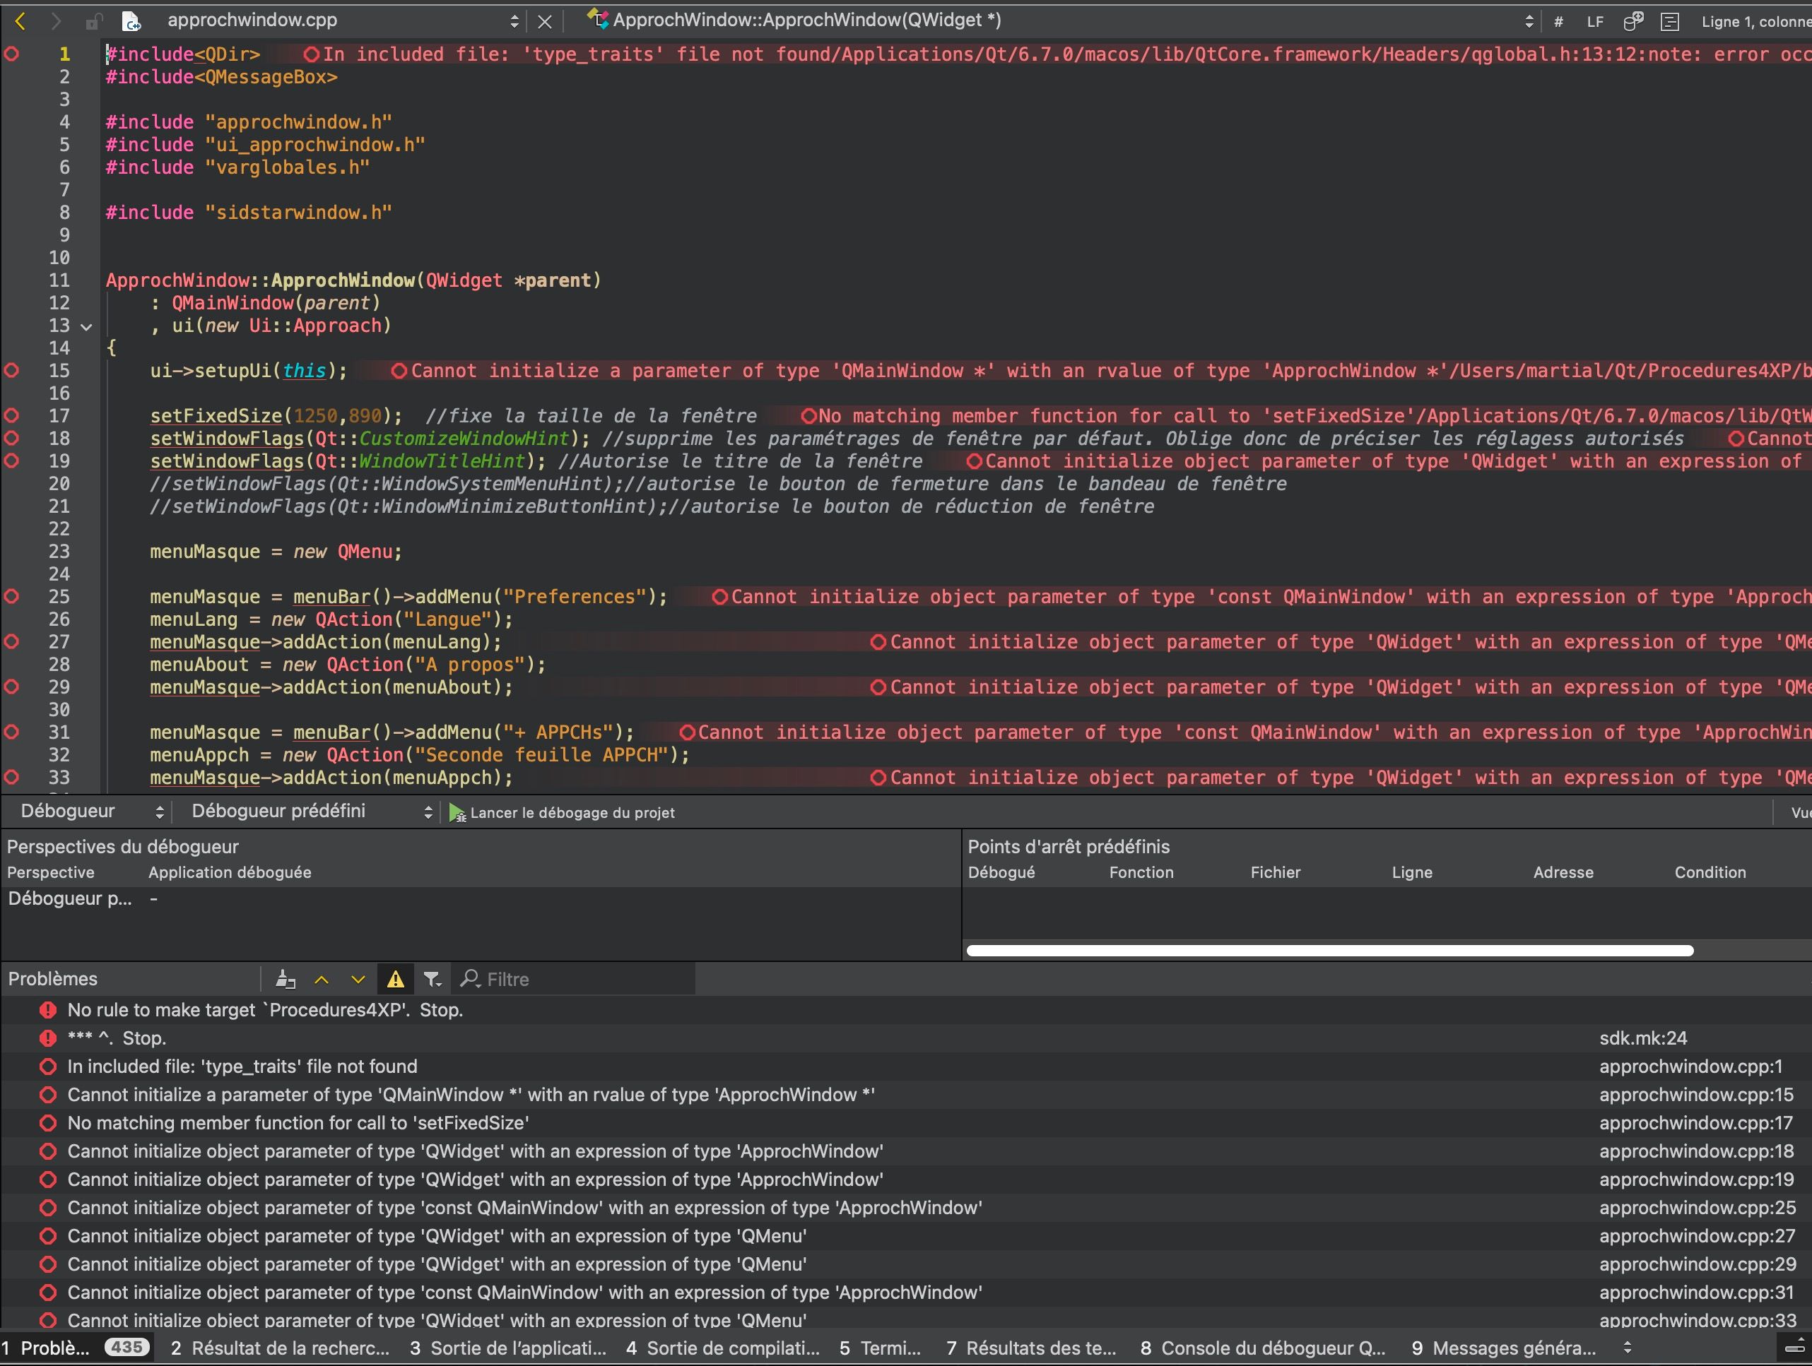
Task: Go forward with the forward arrow
Action: coord(56,21)
